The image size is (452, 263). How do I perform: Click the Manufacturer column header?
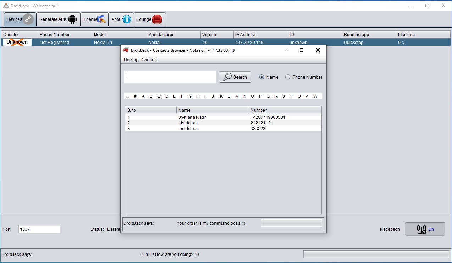(x=173, y=34)
